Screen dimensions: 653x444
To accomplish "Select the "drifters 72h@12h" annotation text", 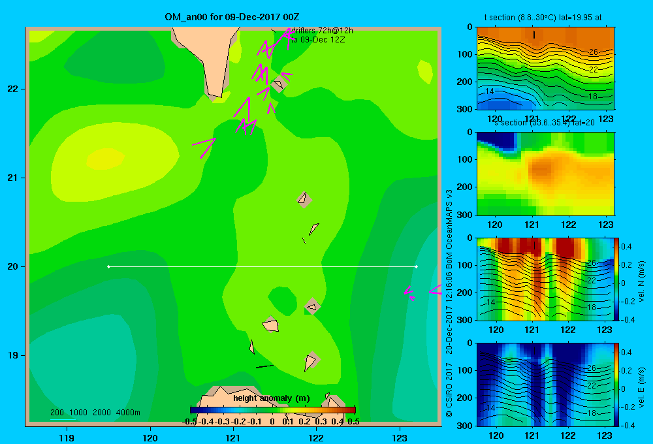I will pyautogui.click(x=322, y=31).
